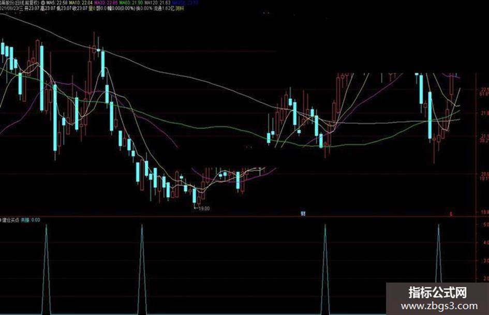Select the blue MA250 indicator label
The width and height of the screenshot is (489, 315).
click(x=185, y=3)
